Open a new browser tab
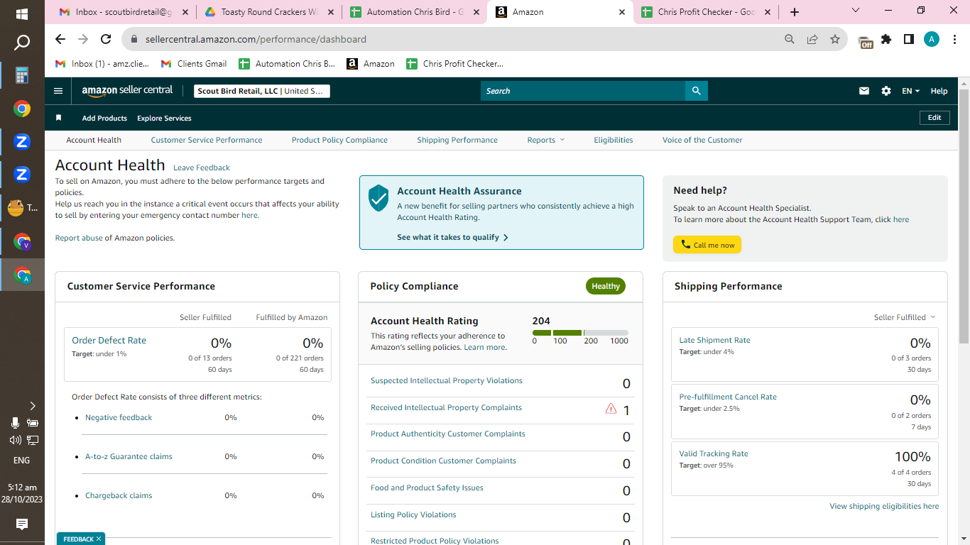 click(795, 12)
